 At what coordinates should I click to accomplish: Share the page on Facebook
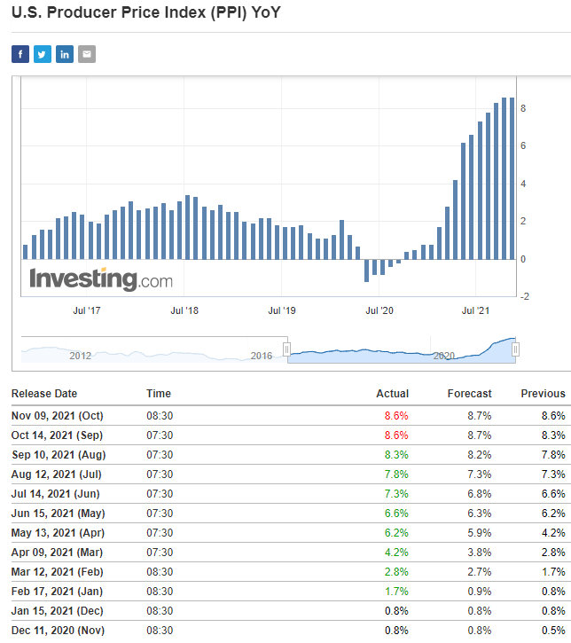pos(20,54)
